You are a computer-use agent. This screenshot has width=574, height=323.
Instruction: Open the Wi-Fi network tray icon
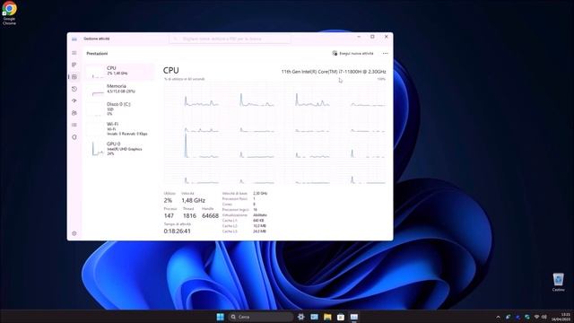[x=536, y=317]
